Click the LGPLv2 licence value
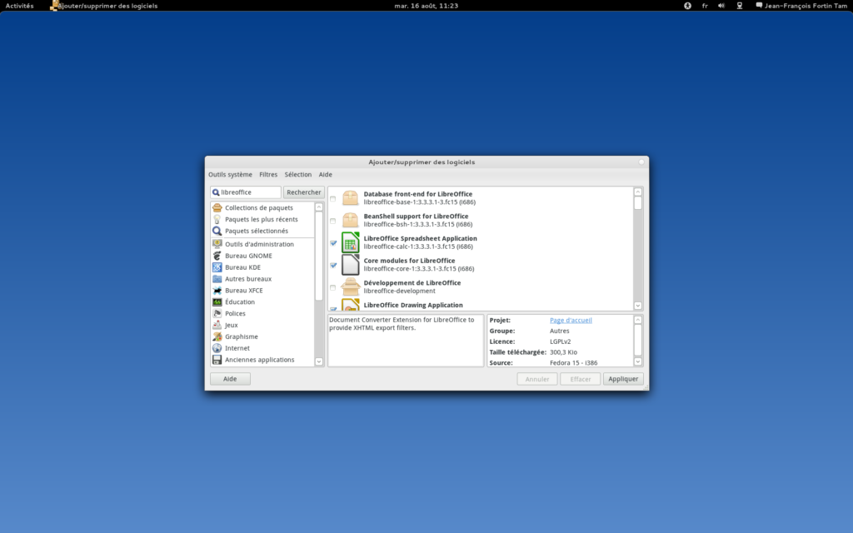This screenshot has width=853, height=533. pos(561,341)
